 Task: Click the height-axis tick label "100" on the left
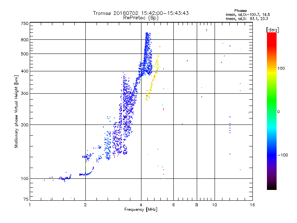click(25, 178)
